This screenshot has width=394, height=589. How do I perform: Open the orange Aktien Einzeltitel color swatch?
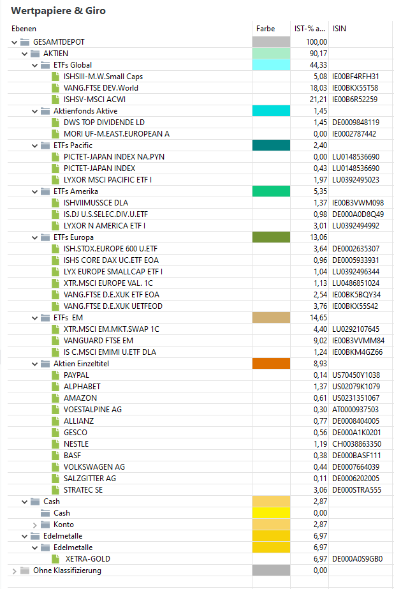click(x=271, y=364)
